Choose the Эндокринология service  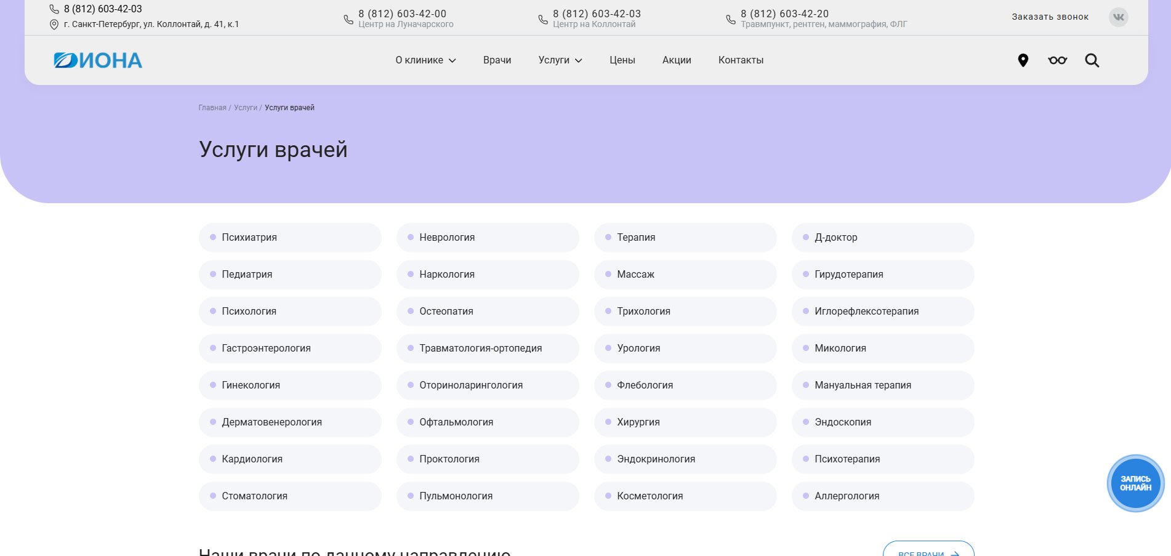pos(685,459)
